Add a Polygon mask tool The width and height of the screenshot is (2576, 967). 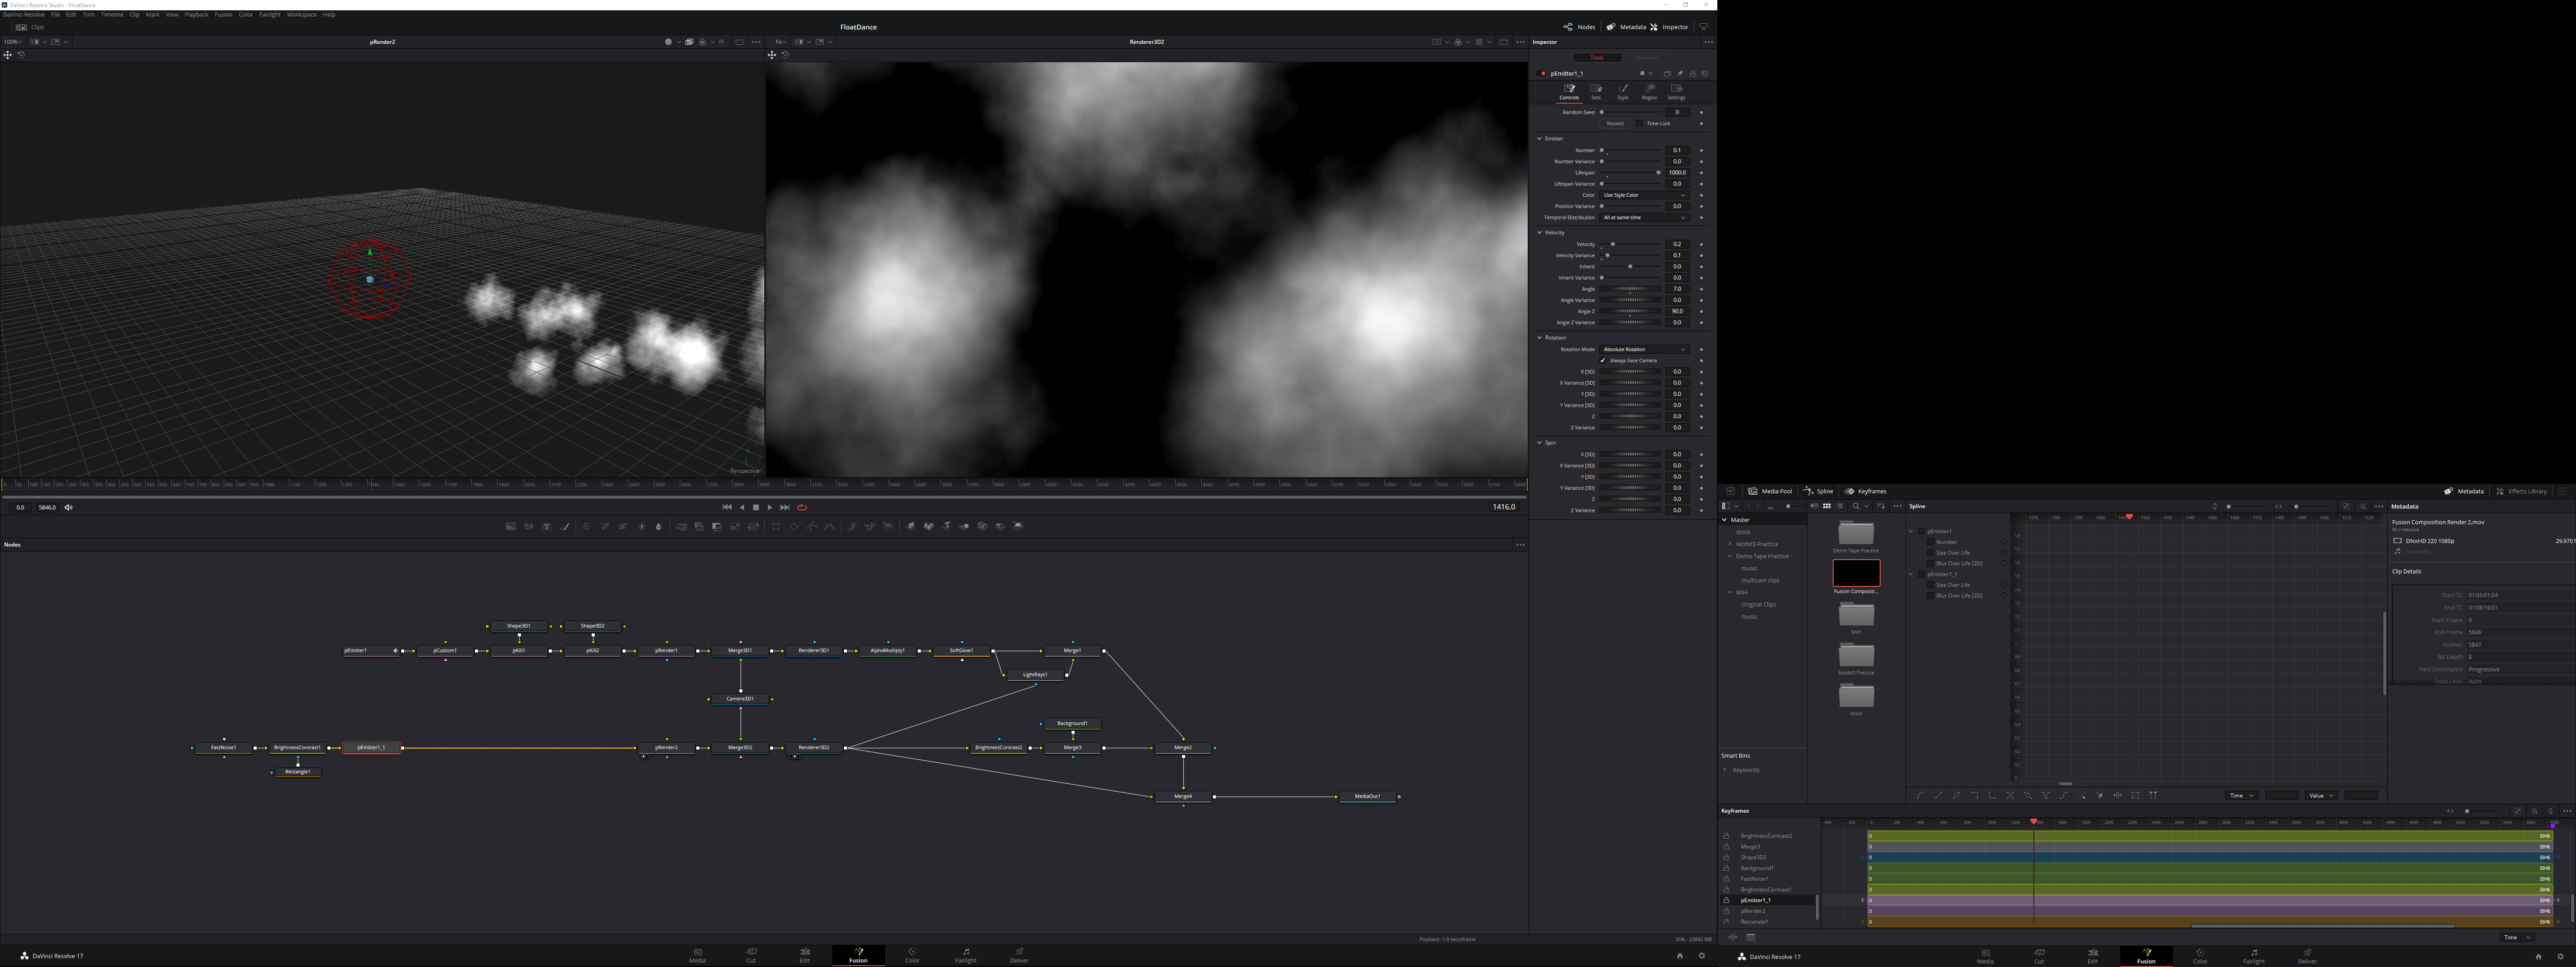point(812,526)
